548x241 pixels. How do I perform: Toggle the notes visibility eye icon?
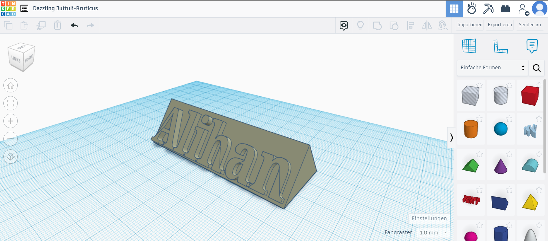(x=344, y=26)
